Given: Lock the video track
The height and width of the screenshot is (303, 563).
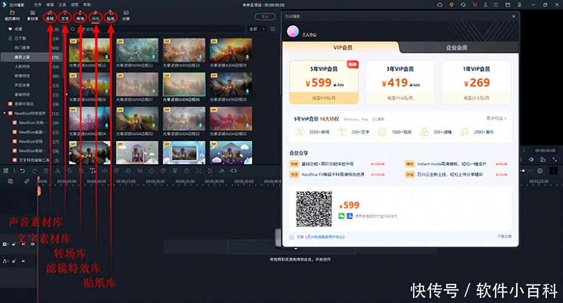Looking at the screenshot, I should pyautogui.click(x=14, y=244).
